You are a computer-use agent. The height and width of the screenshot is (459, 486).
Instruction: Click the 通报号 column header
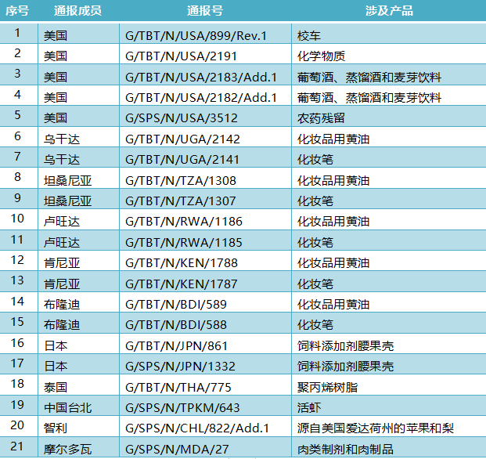click(205, 10)
